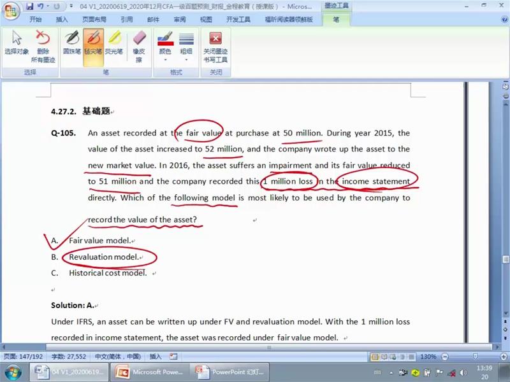
Task: Click 关闭墨迹书写工具 to close ink tools
Action: 215,47
